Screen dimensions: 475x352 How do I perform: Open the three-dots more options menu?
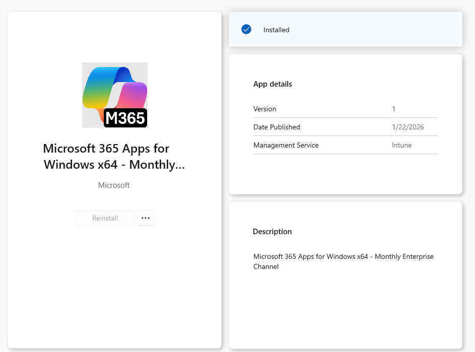click(x=146, y=218)
